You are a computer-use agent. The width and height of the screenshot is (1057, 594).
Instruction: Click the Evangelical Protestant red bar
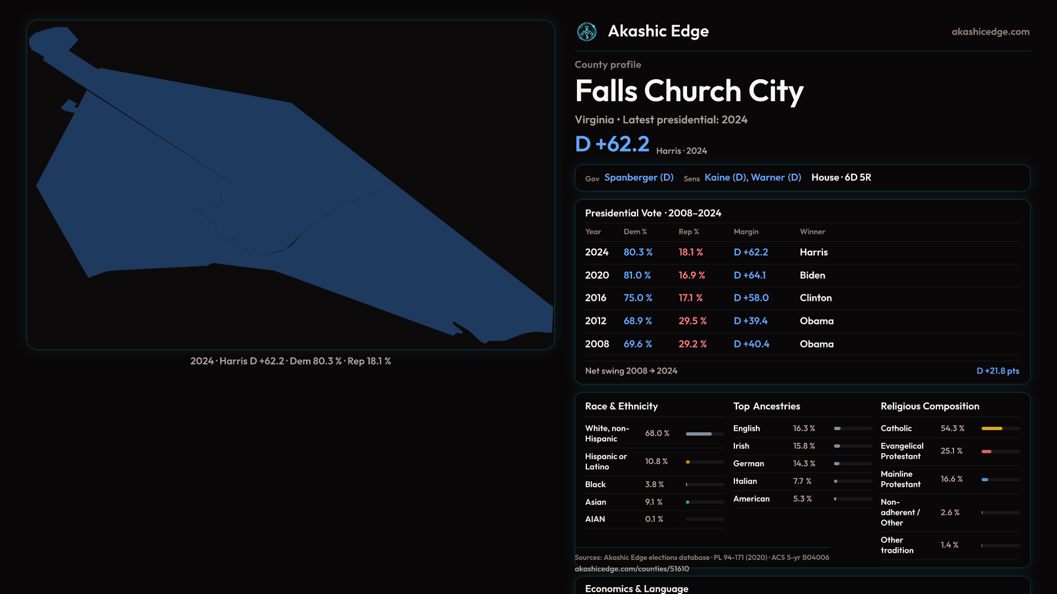tap(987, 452)
